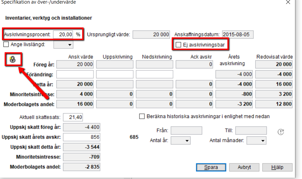
Task: Select Minoritetsintresse Ansk värde 4 000
Action: point(75,94)
